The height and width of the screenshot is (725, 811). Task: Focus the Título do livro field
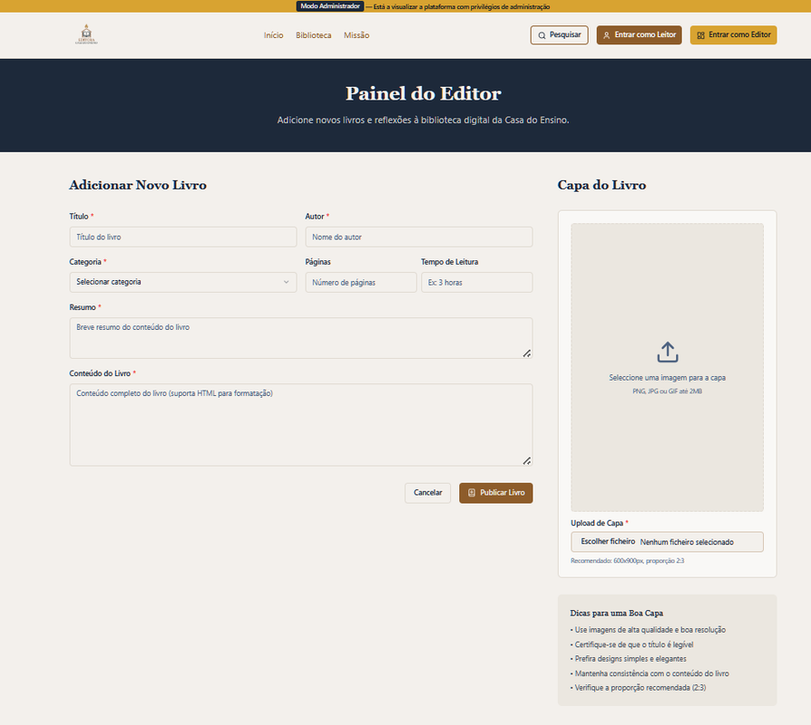pos(182,237)
